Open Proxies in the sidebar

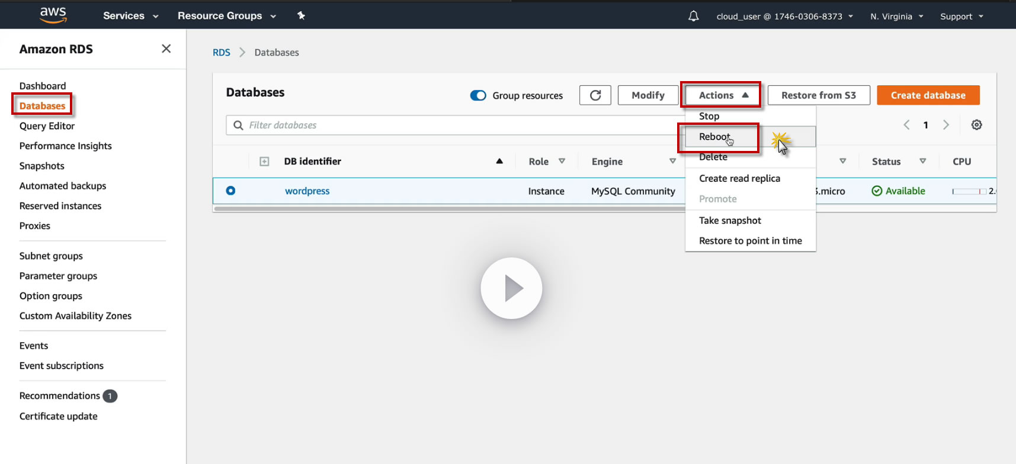click(x=35, y=226)
